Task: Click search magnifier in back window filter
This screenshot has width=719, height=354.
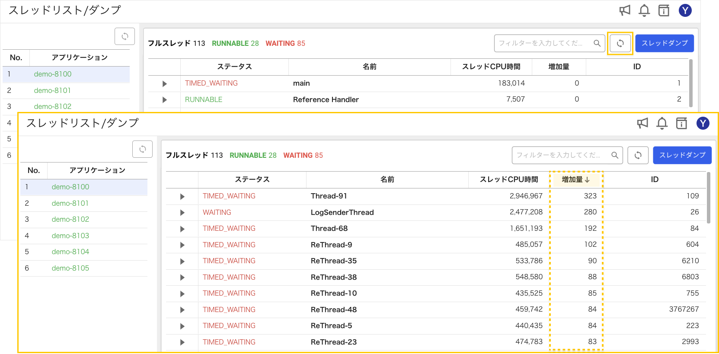Action: coord(597,43)
